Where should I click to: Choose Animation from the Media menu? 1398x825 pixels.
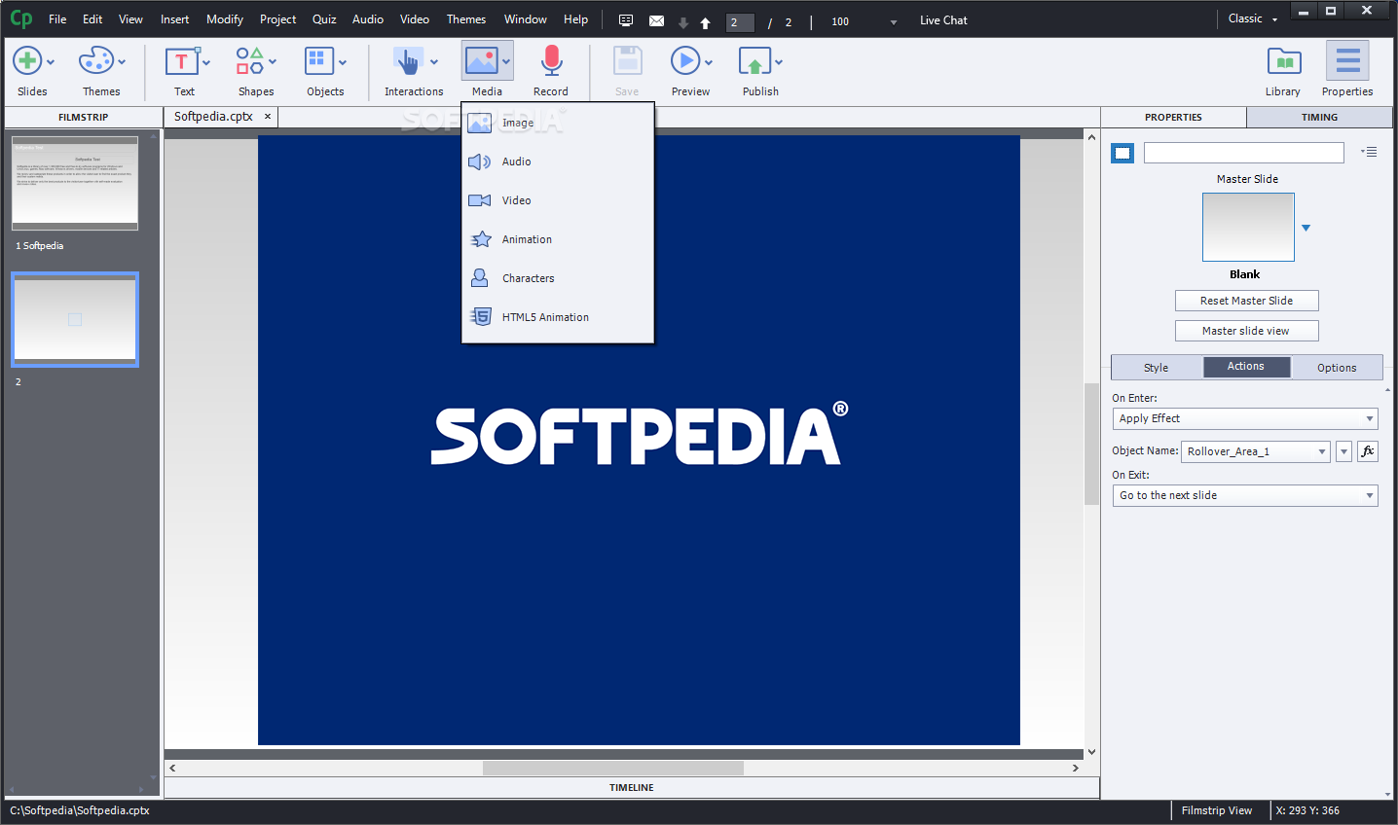557,239
